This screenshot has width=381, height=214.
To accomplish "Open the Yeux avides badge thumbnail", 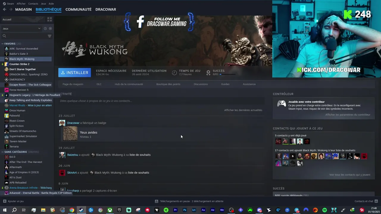I will [x=70, y=134].
